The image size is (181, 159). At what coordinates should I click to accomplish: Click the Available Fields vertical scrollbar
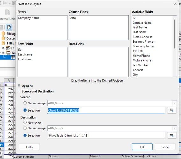tap(175, 46)
